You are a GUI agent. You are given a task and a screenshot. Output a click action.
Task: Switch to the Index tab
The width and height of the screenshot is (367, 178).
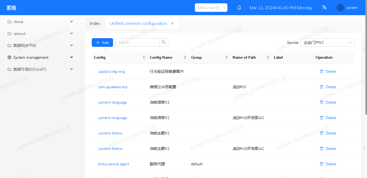click(95, 24)
